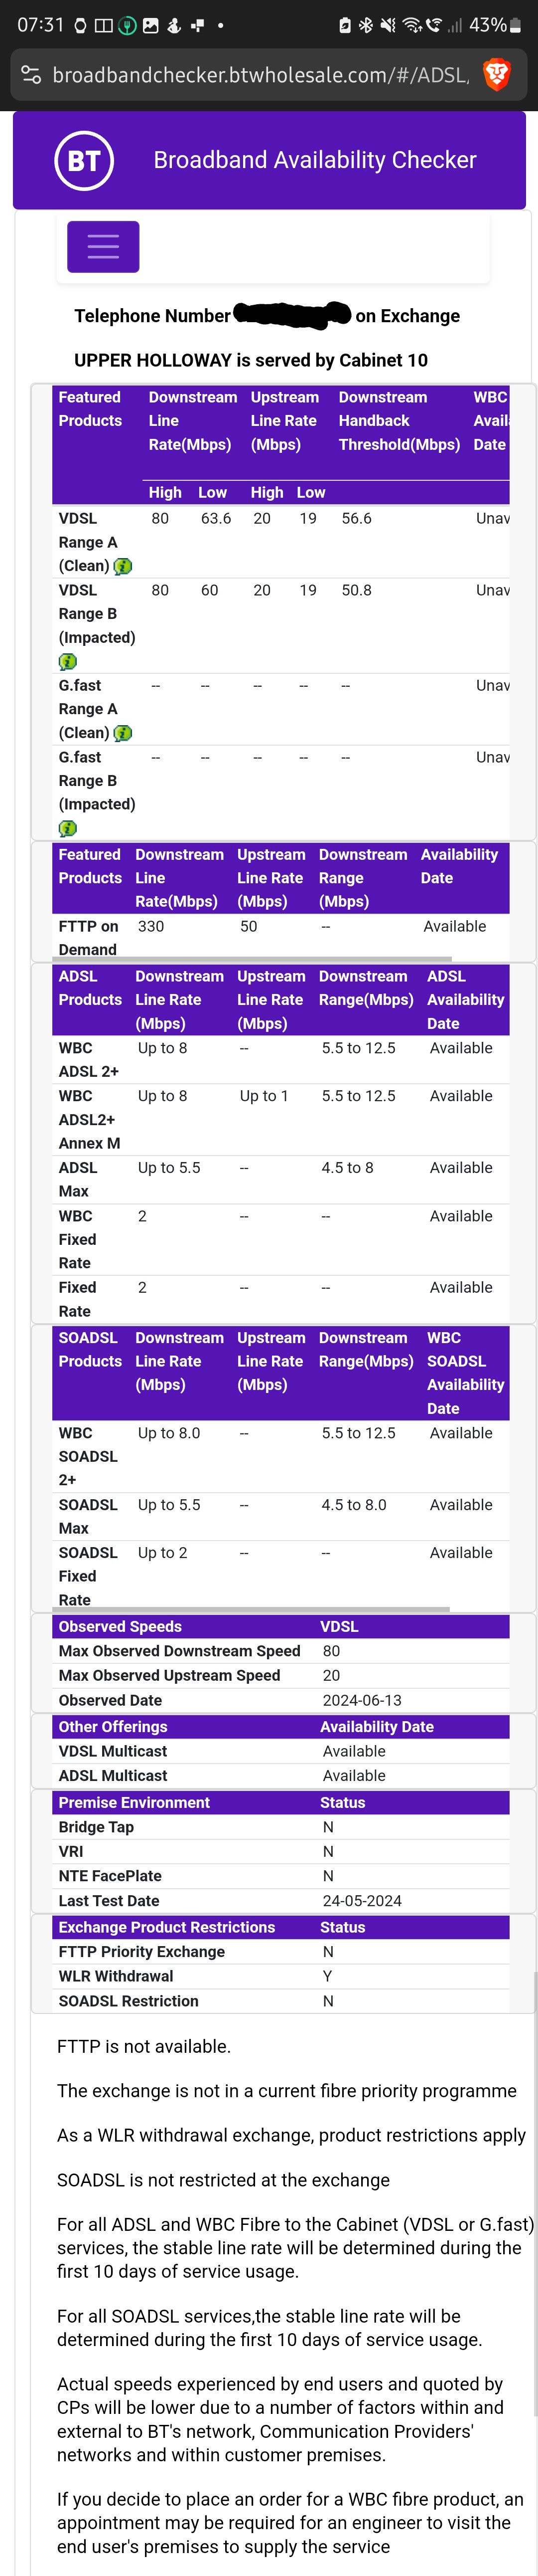Image resolution: width=538 pixels, height=2576 pixels.
Task: Tap the Bluetooth status icon
Action: pos(365,25)
